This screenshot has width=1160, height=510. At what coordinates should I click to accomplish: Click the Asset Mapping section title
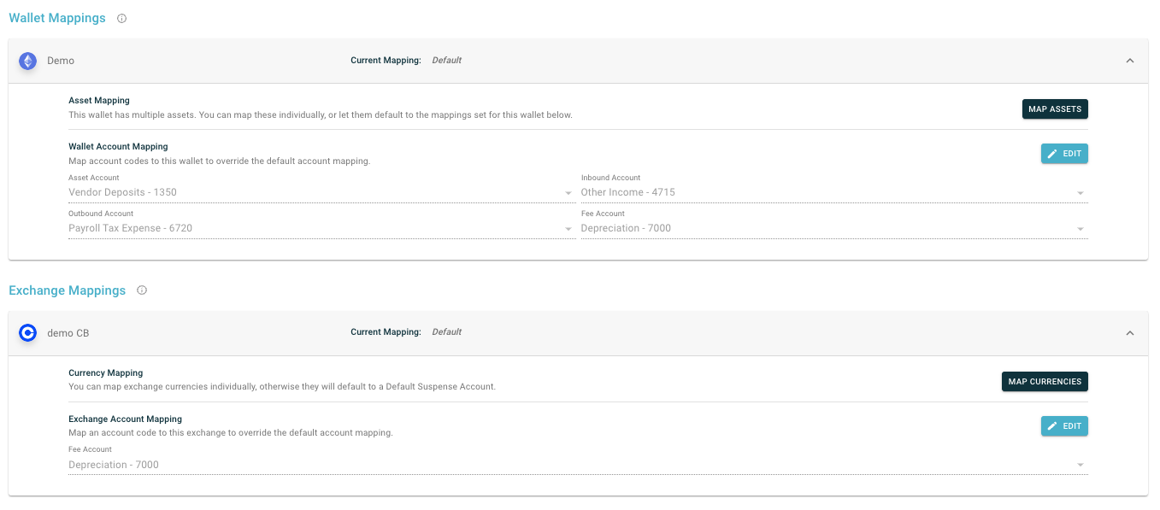[99, 101]
